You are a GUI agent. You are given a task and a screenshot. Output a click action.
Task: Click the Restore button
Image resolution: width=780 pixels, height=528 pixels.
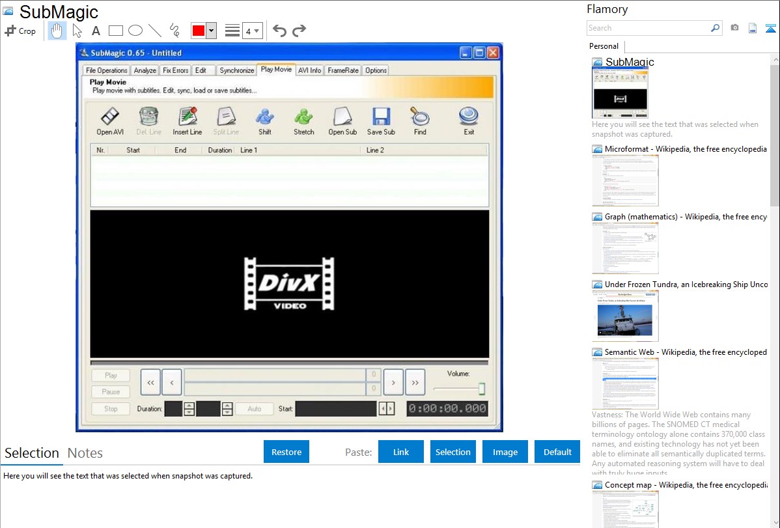(286, 452)
